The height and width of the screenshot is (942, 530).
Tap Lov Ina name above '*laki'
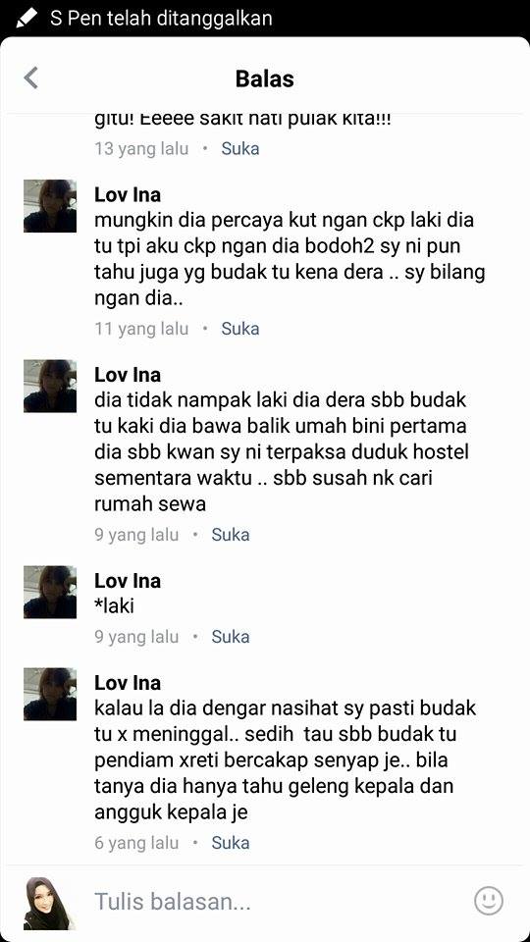(128, 581)
